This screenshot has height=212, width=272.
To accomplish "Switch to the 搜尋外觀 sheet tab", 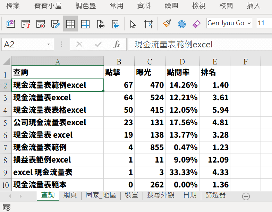I will 161,195.
